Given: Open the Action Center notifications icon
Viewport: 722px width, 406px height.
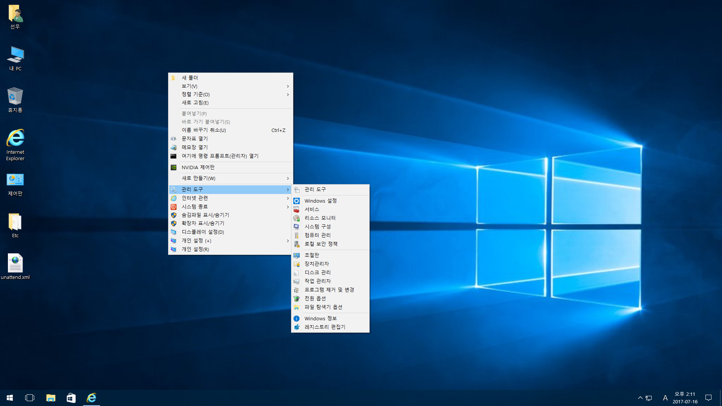Looking at the screenshot, I should pos(708,398).
